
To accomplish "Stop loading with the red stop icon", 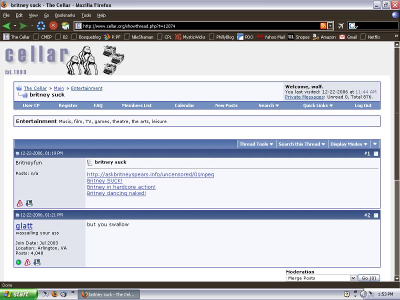I will (x=53, y=25).
